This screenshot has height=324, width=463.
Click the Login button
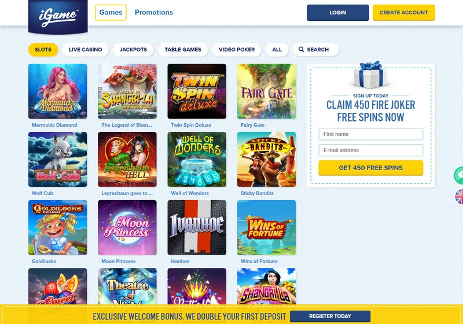[x=338, y=13]
